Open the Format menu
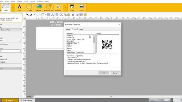This screenshot has width=182, height=102. (19, 1)
